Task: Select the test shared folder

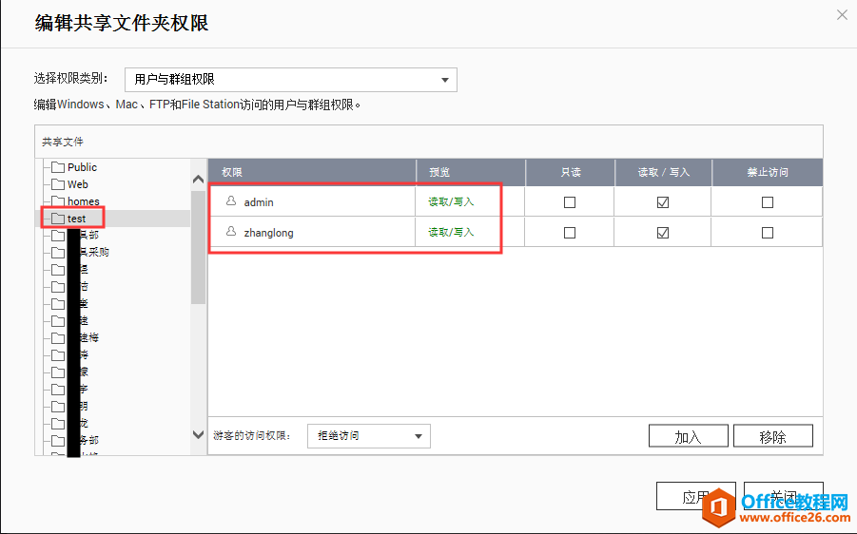Action: point(76,219)
